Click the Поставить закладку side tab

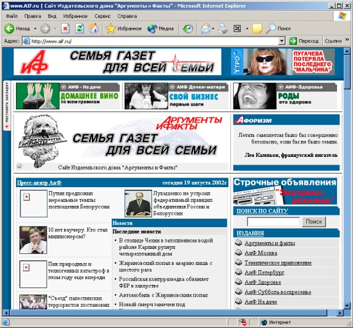tap(7, 105)
